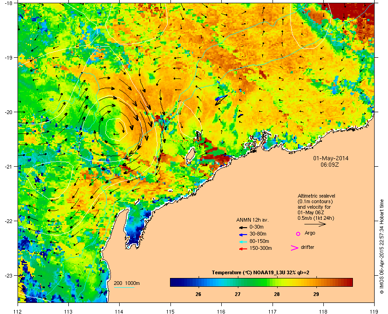Click the Temperature NOAA19_L3U colorbar title
This screenshot has width=388, height=314.
coord(261,273)
